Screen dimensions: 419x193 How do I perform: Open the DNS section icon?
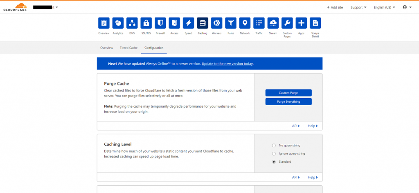pyautogui.click(x=132, y=23)
